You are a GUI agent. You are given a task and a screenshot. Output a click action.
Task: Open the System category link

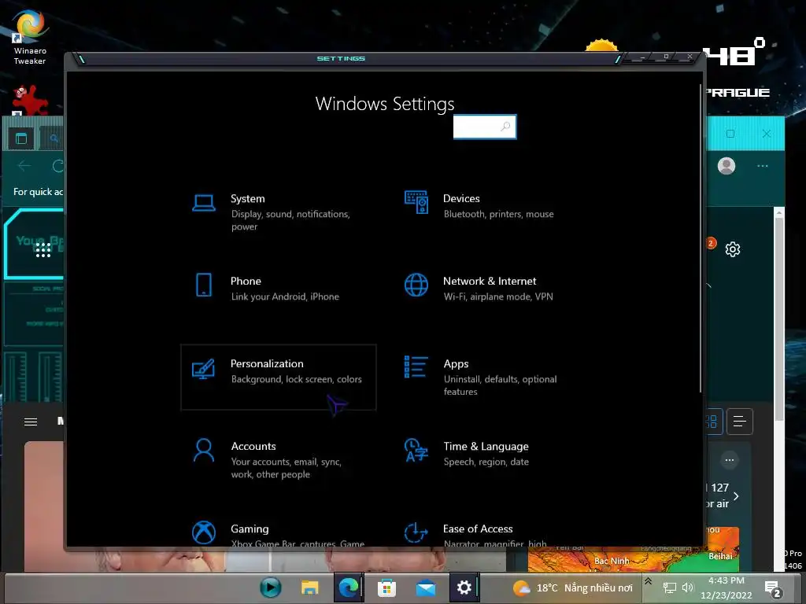[x=248, y=199]
